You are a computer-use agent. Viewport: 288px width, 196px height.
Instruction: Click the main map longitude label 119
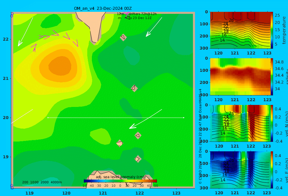pyautogui.click(x=29, y=193)
